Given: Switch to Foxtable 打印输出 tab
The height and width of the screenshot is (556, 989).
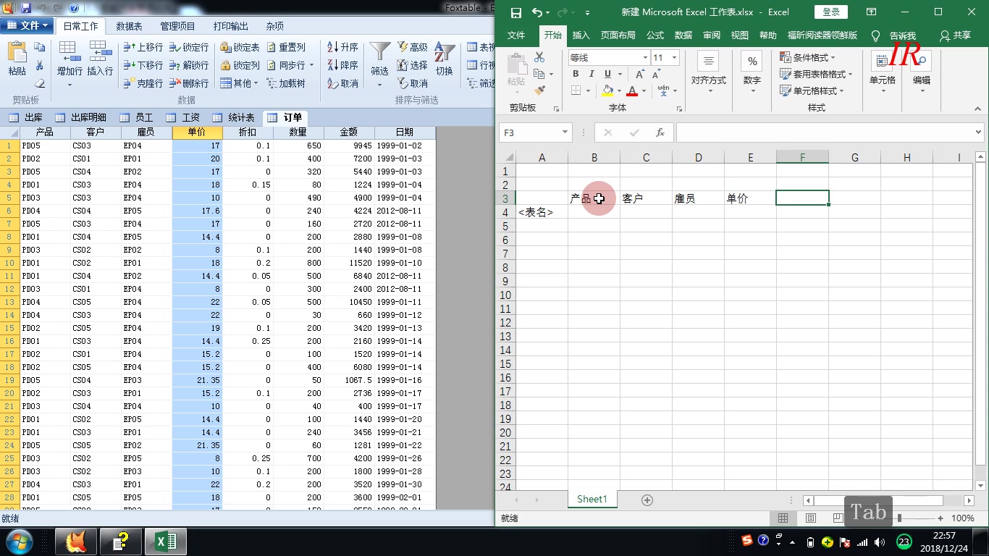Looking at the screenshot, I should tap(231, 26).
